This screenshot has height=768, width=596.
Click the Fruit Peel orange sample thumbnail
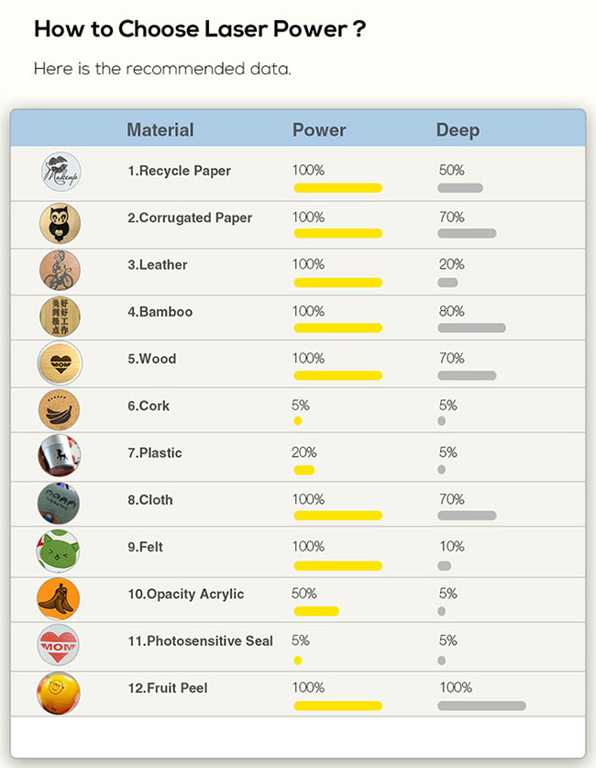point(58,693)
